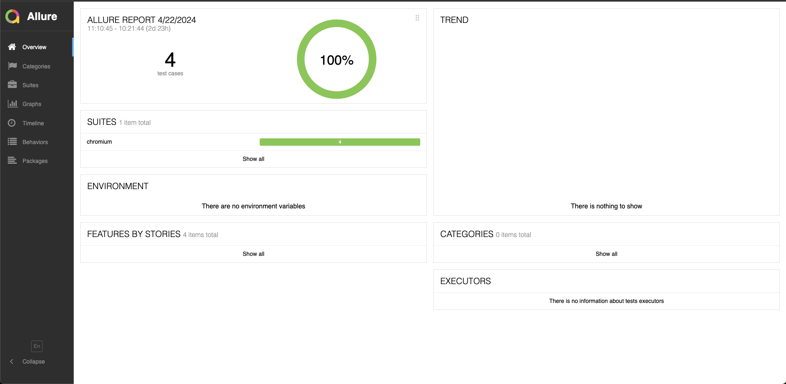This screenshot has width=786, height=384.
Task: Open Timeline via the clock icon
Action: pos(12,123)
